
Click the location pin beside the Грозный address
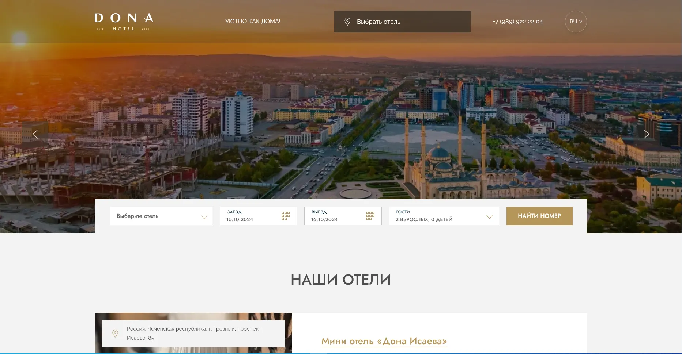pyautogui.click(x=116, y=333)
